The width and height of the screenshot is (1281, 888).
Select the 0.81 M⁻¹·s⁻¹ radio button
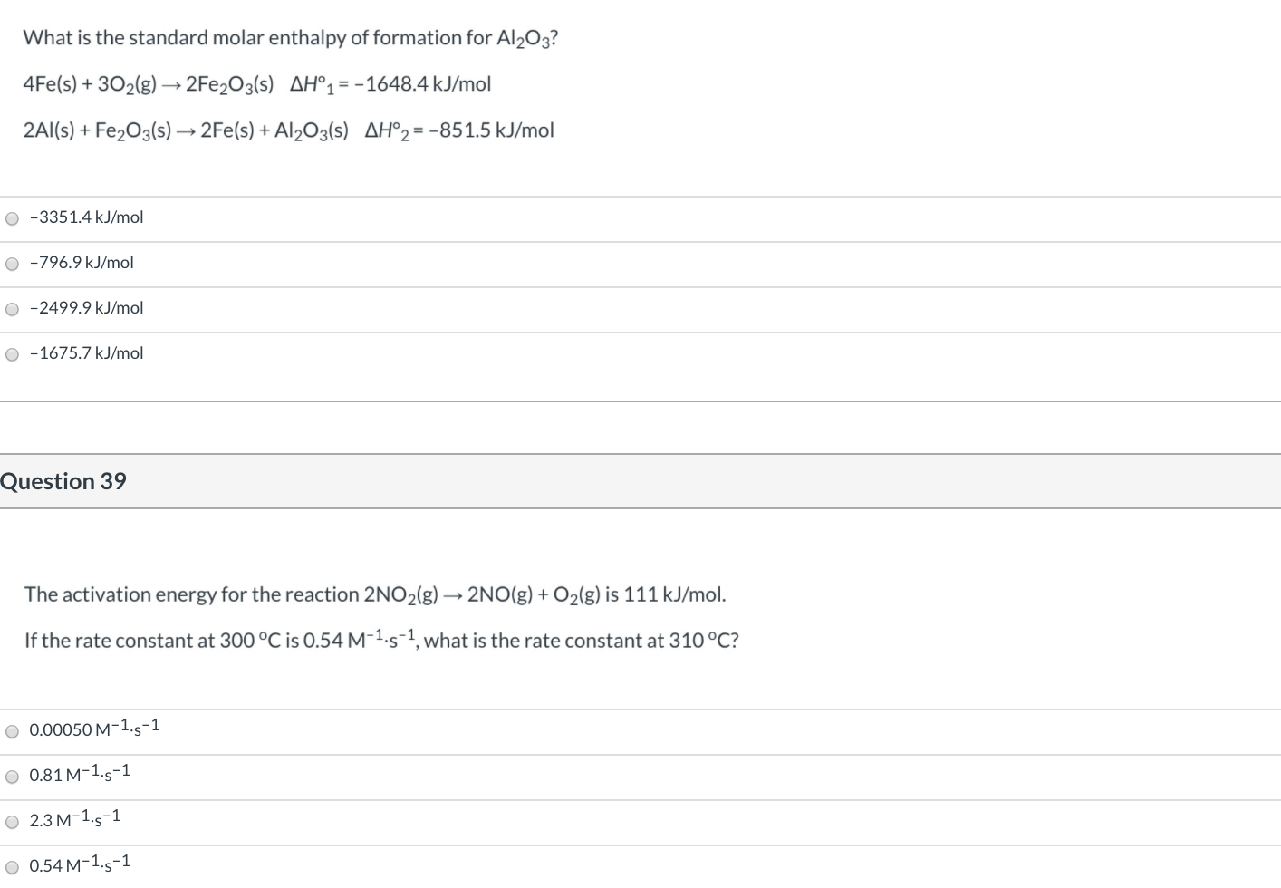(12, 776)
